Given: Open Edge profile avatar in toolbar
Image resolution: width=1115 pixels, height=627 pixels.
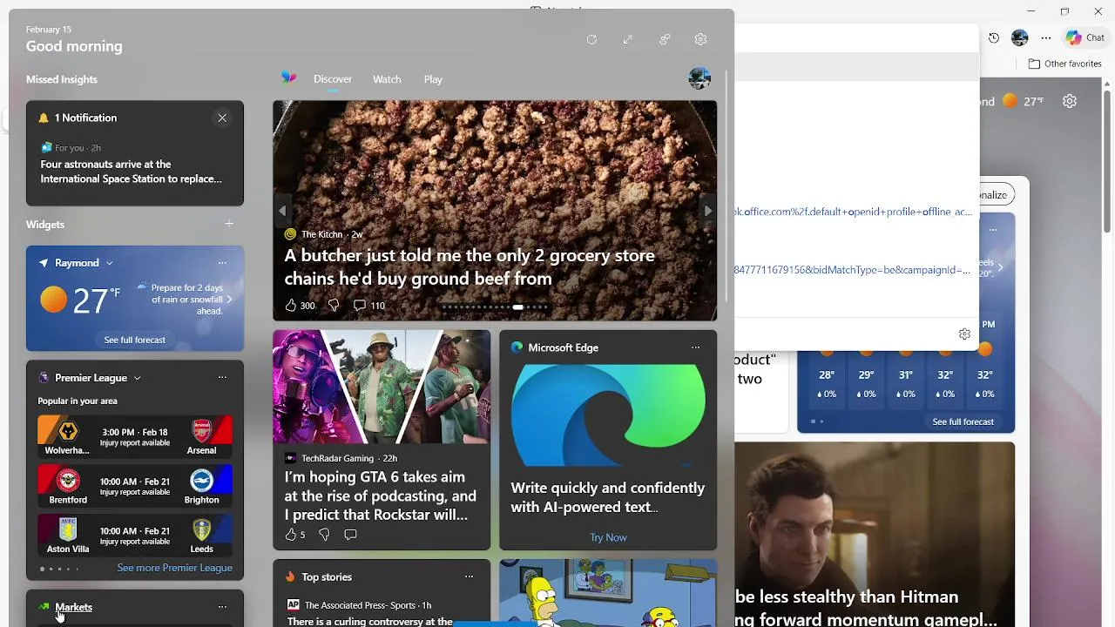Looking at the screenshot, I should click(x=1020, y=37).
